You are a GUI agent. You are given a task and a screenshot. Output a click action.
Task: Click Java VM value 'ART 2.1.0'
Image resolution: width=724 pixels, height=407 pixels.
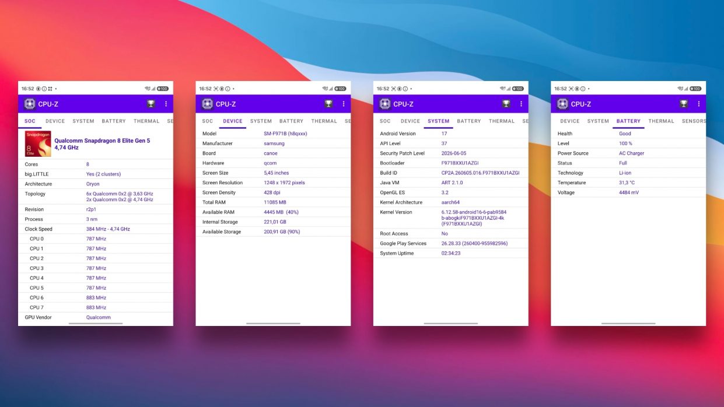[452, 183]
